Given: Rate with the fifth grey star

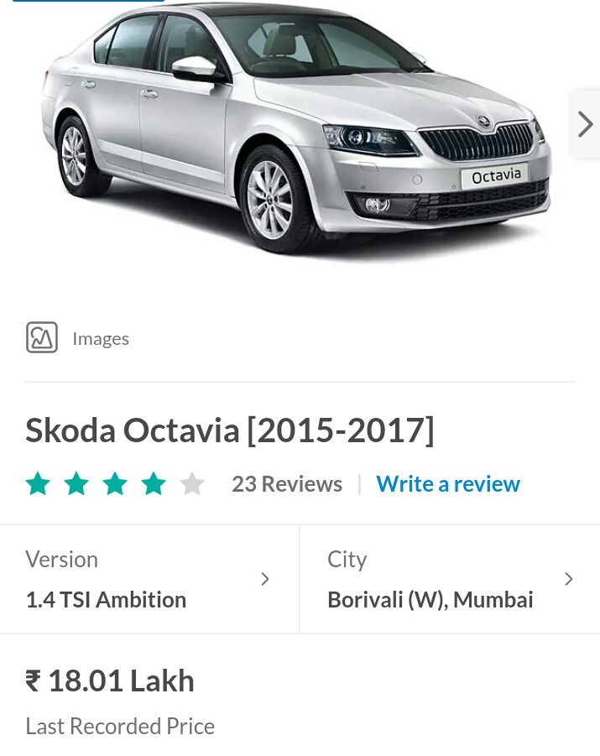Looking at the screenshot, I should pyautogui.click(x=192, y=484).
